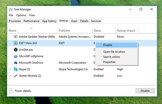Open the Options menu
The image size is (162, 104).
(21, 15)
